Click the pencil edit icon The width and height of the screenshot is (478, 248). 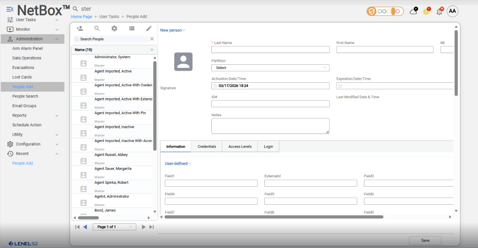pyautogui.click(x=149, y=29)
